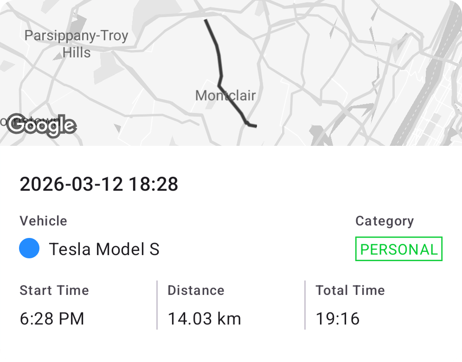This screenshot has width=462, height=362.
Task: Open the trip dated 2026-03-12 18:28
Action: (99, 184)
